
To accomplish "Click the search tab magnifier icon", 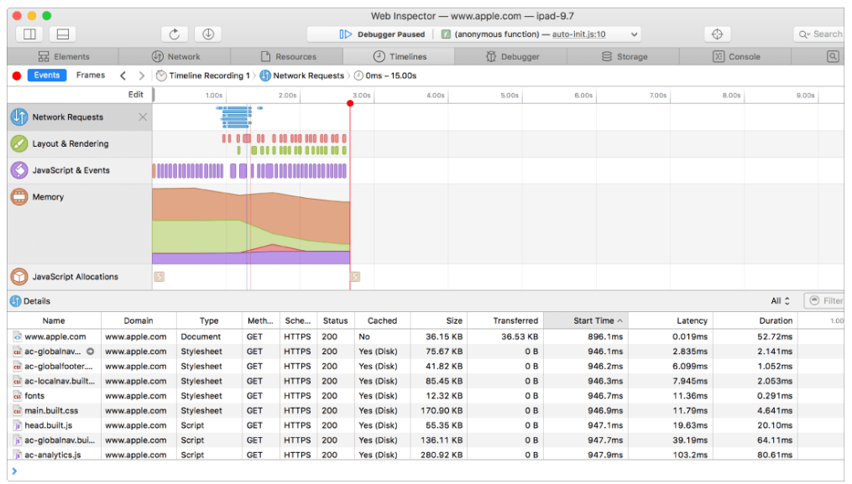I will (x=833, y=56).
